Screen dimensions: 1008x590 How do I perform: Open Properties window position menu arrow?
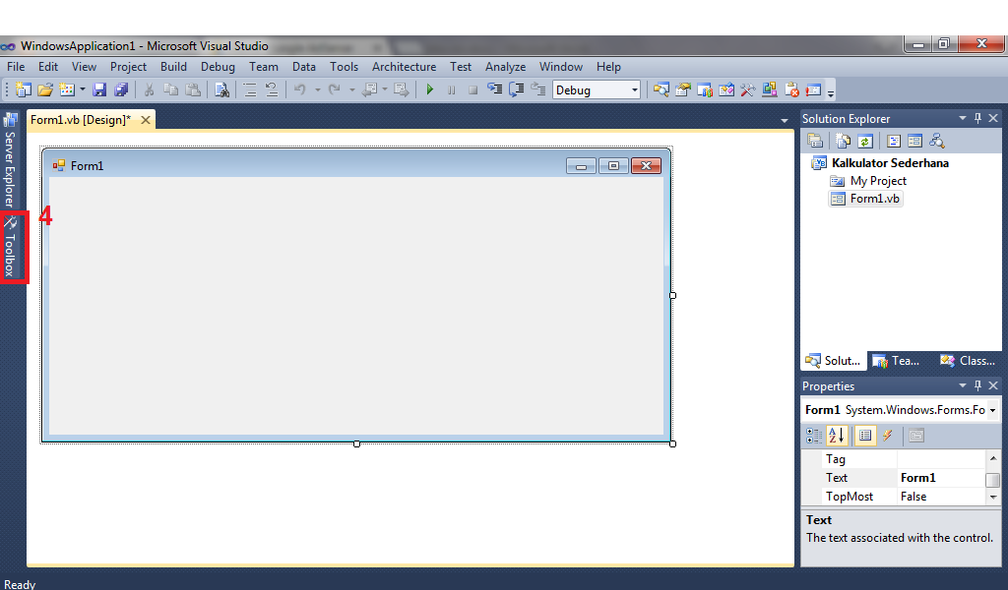pyautogui.click(x=963, y=385)
